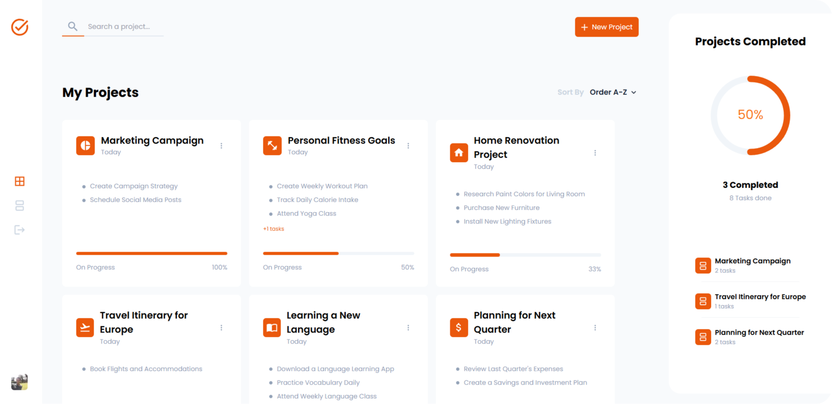Screen dimensions: 832x404
Task: Click the New Project button
Action: pos(606,27)
